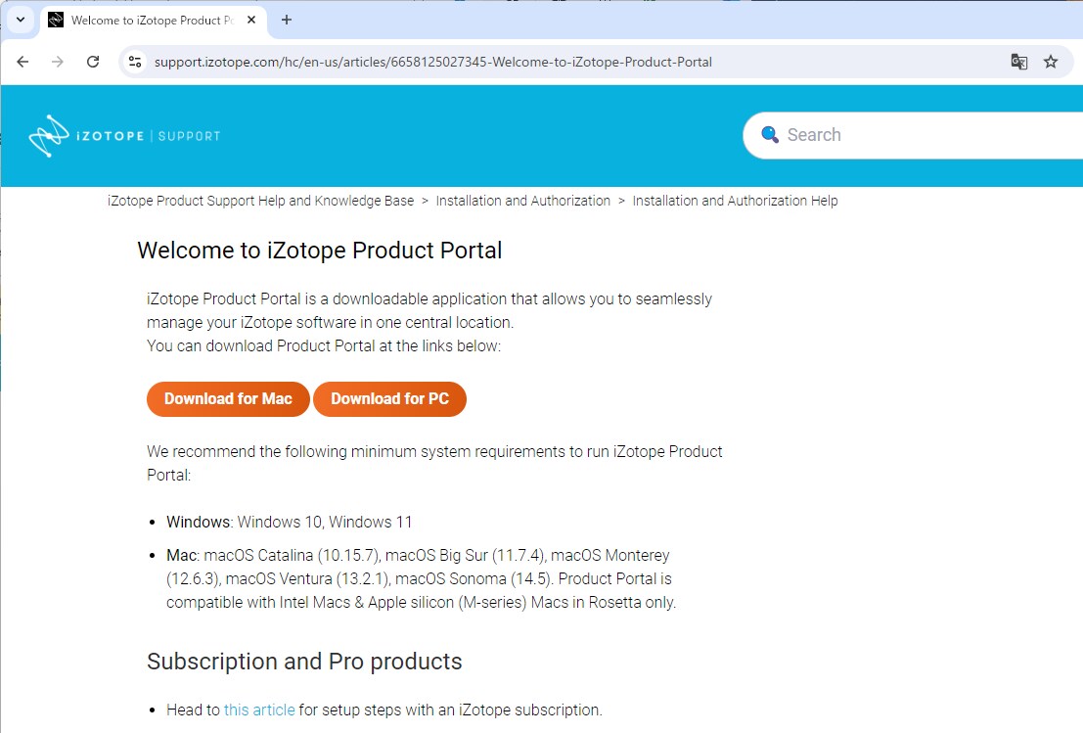Click into the Search input field

(929, 135)
